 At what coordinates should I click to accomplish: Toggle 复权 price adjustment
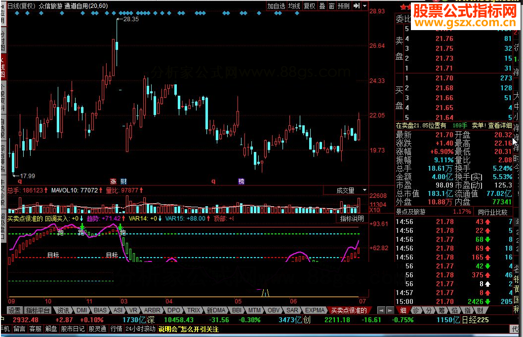[x=310, y=6]
